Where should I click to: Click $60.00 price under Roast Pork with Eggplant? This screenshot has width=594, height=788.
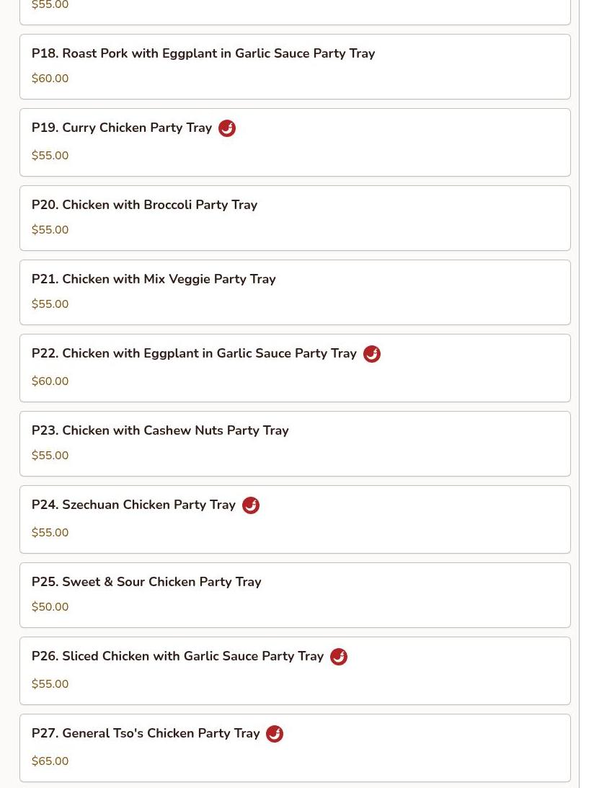tap(50, 79)
